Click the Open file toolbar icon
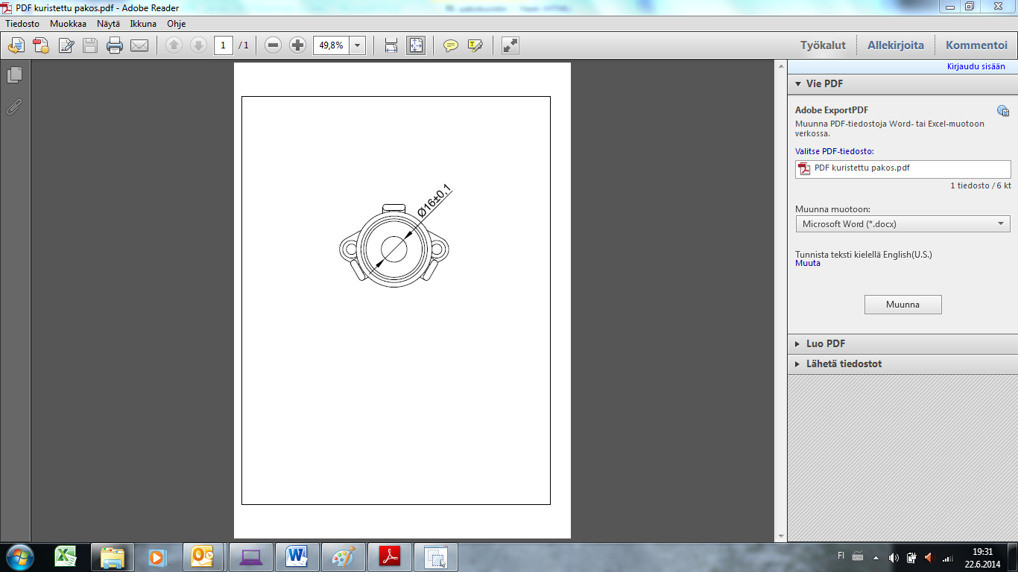This screenshot has height=572, width=1018. 16,45
